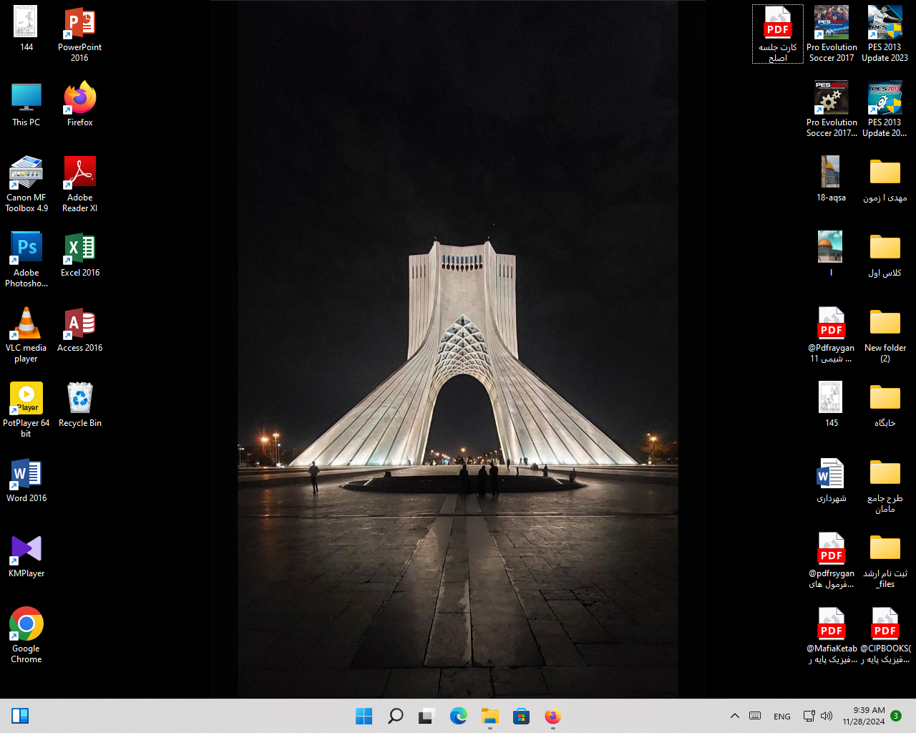Viewport: 916px width, 733px height.
Task: Open the Widgets panel on the taskbar
Action: click(20, 716)
